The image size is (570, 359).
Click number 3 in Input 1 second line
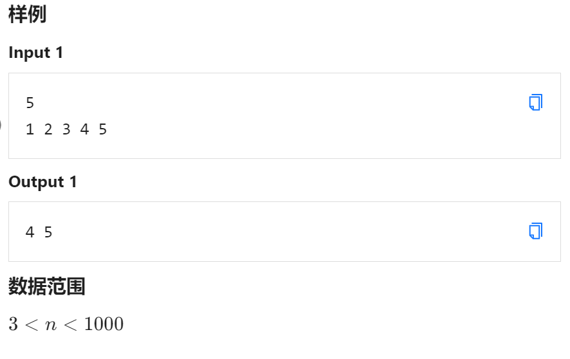click(66, 129)
